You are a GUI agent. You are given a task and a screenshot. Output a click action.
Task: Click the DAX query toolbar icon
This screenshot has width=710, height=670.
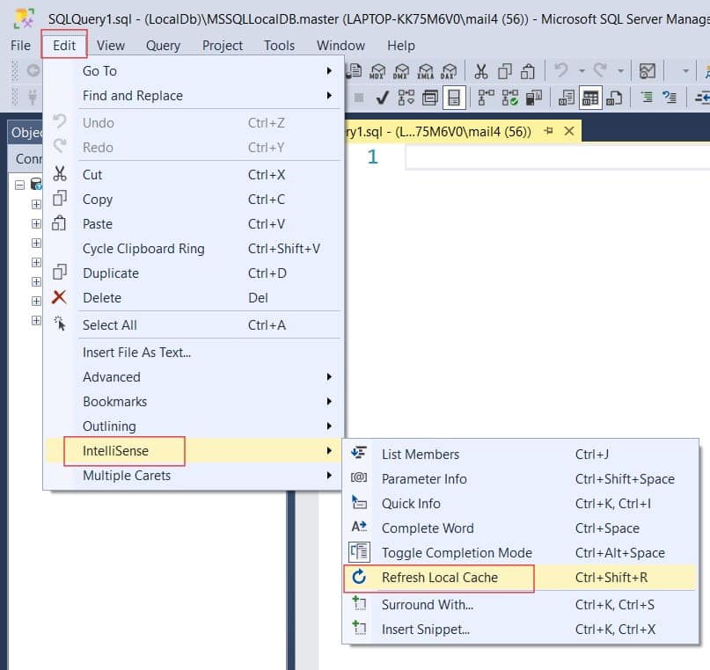pyautogui.click(x=449, y=71)
